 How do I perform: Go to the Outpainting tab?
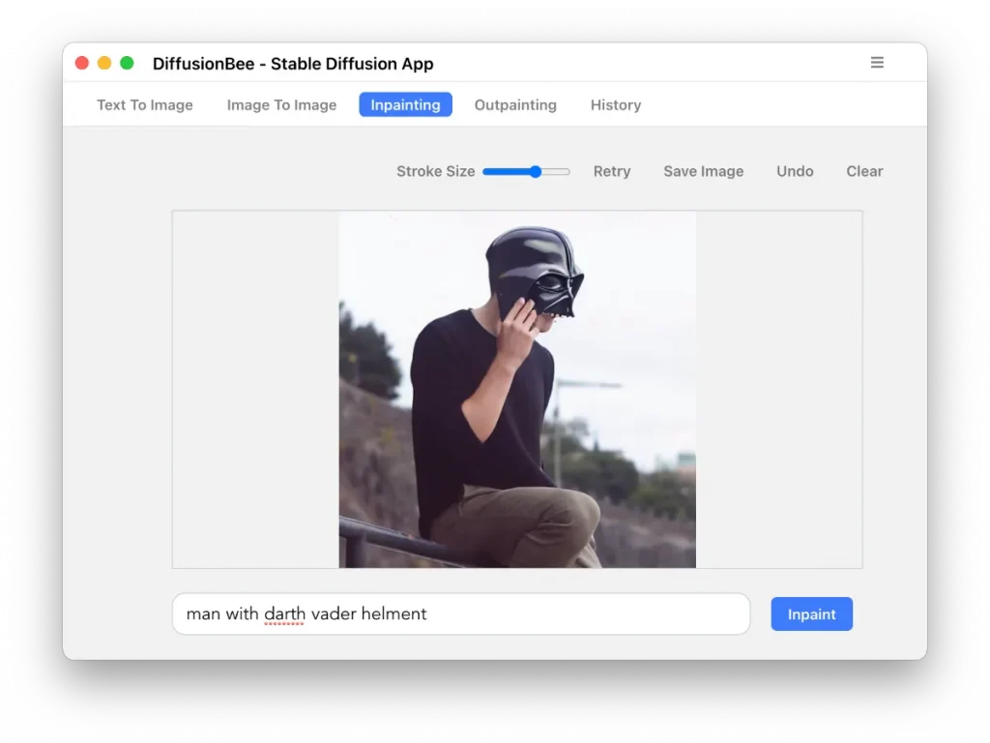pos(515,105)
